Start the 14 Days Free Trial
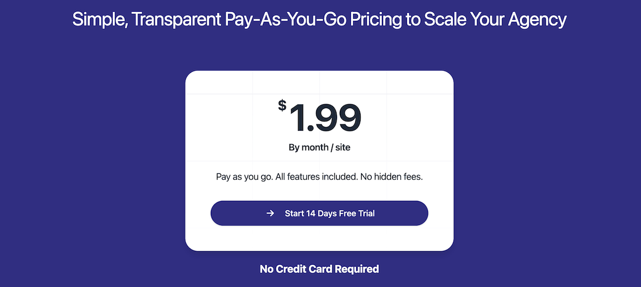 [319, 213]
